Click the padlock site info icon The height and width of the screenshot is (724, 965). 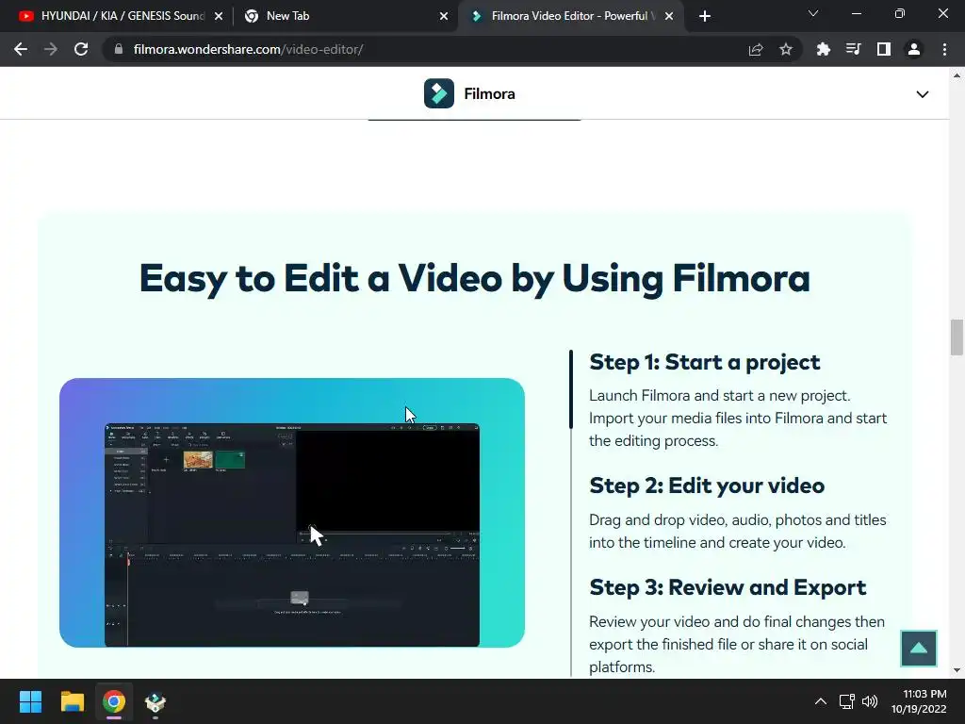[119, 49]
